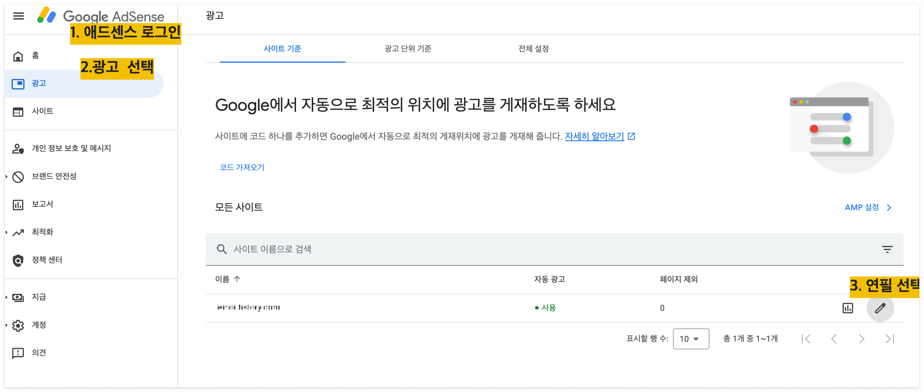Click the search magnifier icon
Screen dimensions: 924x392
pos(222,249)
